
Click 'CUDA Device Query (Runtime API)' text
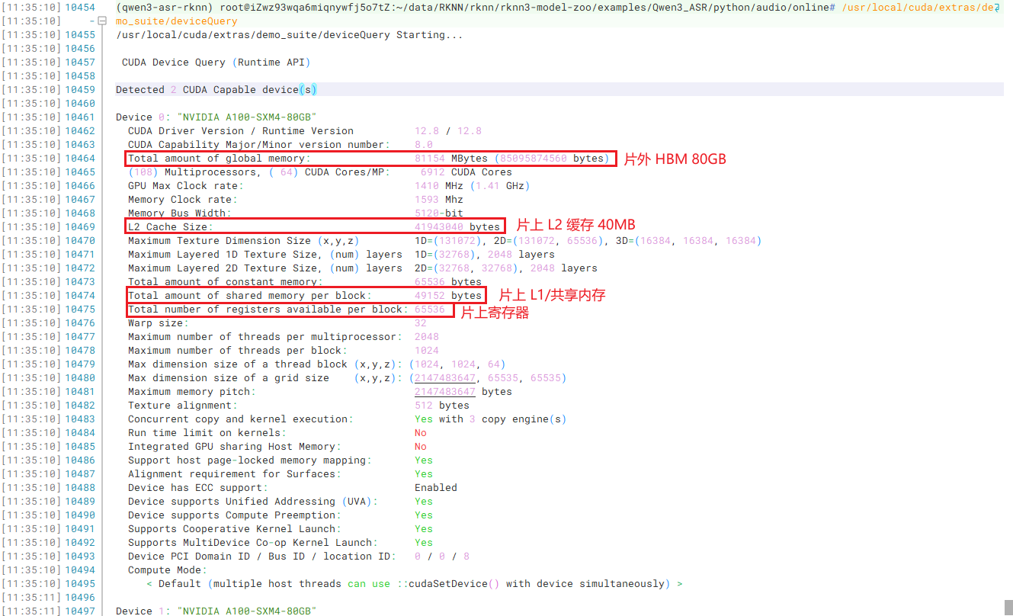click(x=216, y=63)
